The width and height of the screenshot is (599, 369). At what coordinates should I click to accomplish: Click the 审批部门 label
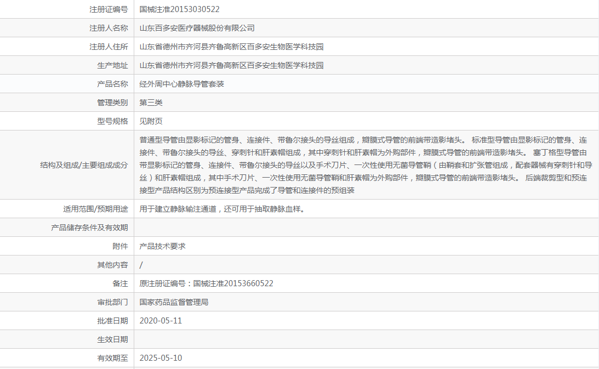112,302
